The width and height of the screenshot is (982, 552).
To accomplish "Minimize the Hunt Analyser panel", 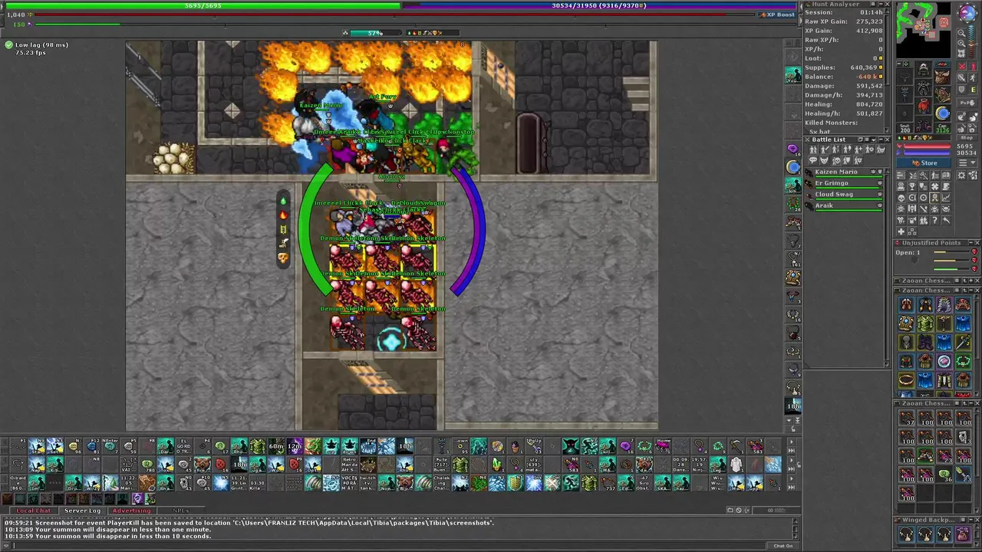I will click(x=879, y=5).
